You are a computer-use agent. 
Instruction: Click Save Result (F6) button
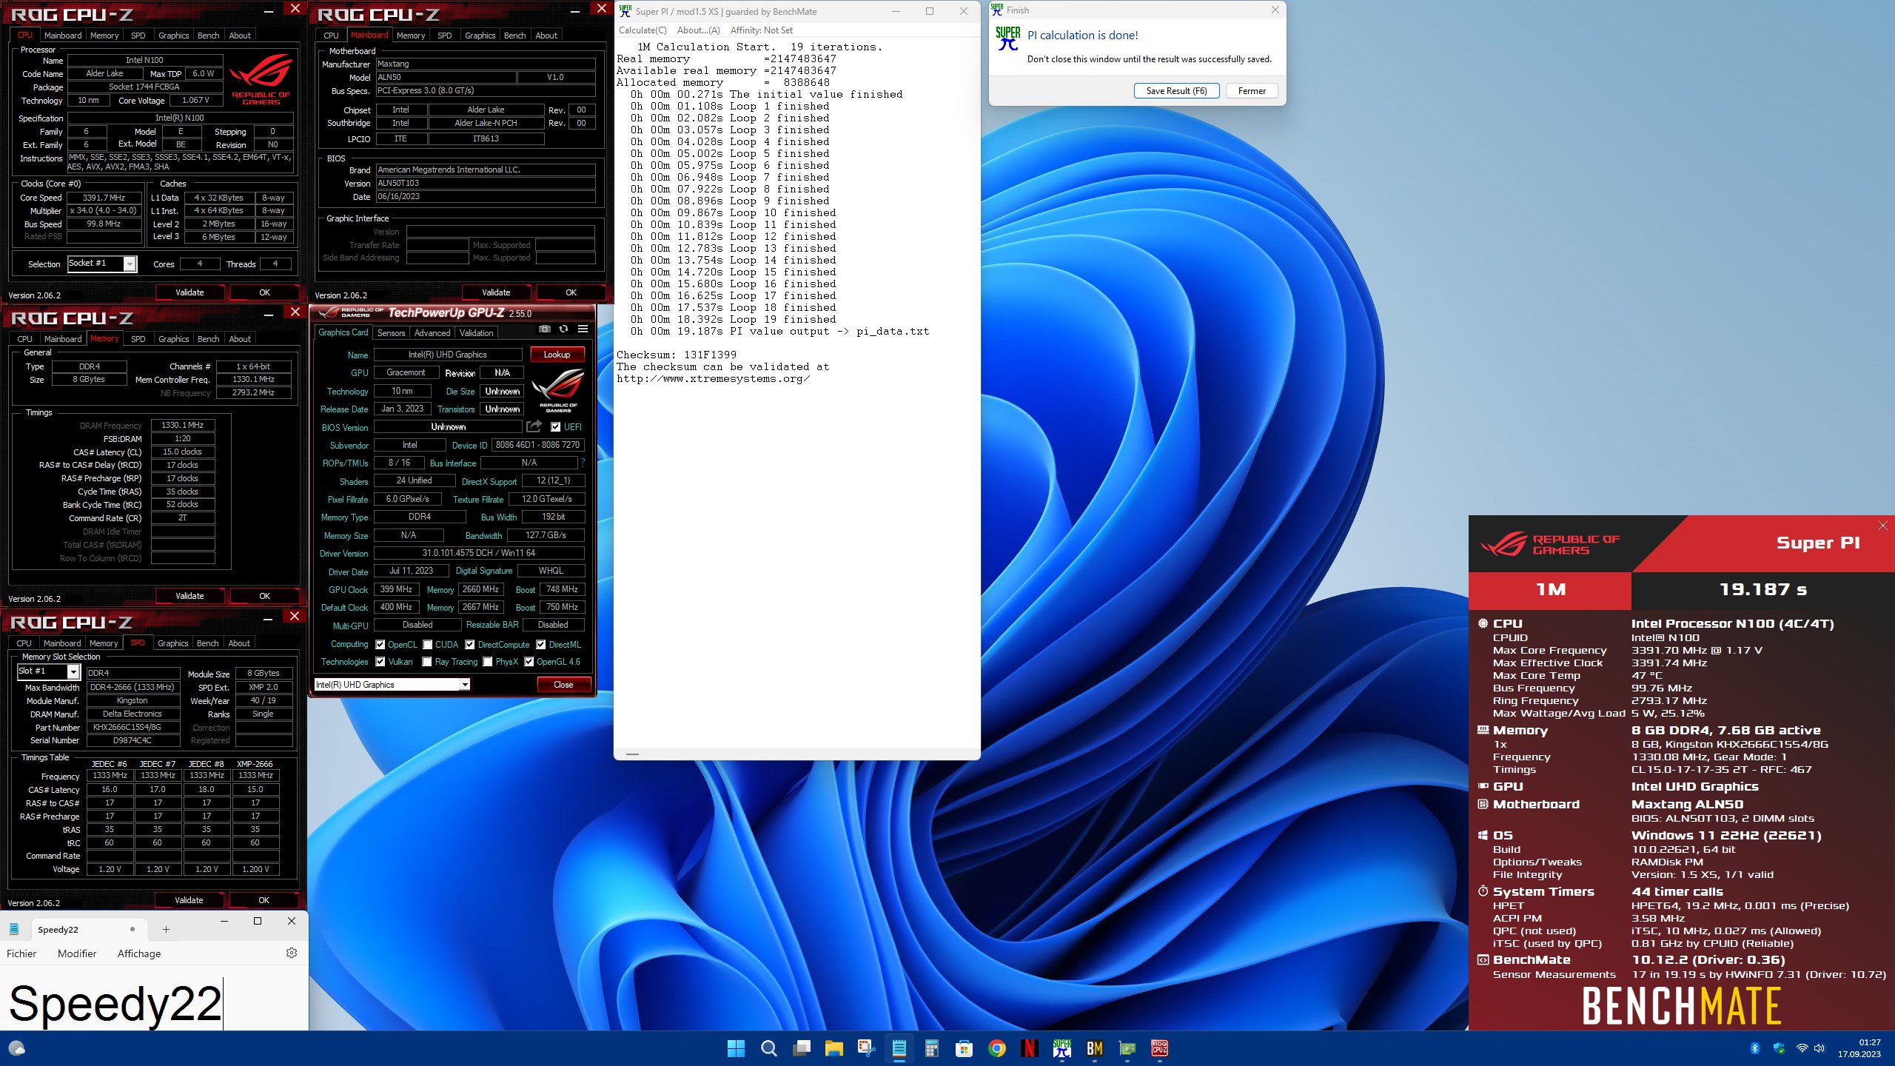coord(1176,91)
